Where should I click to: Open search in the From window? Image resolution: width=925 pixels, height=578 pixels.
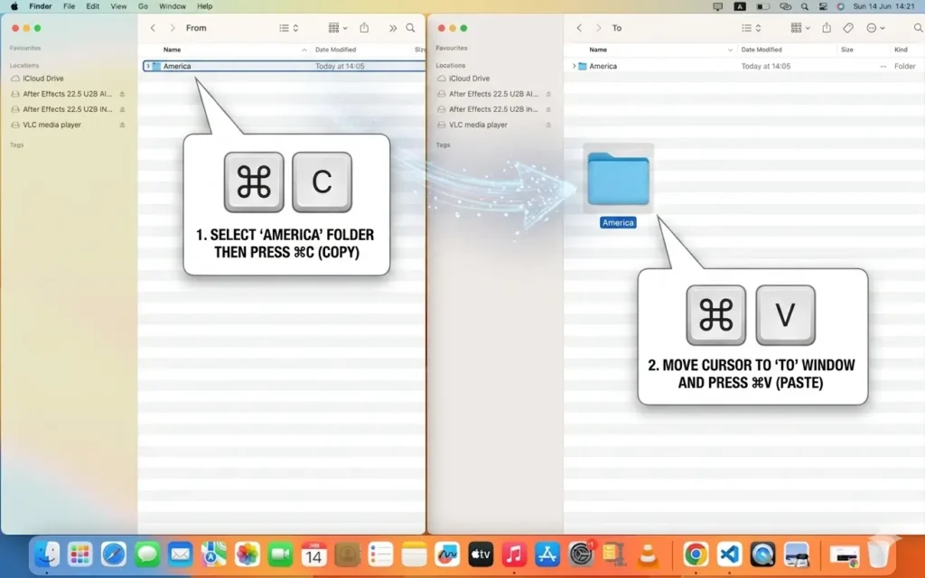pyautogui.click(x=411, y=28)
